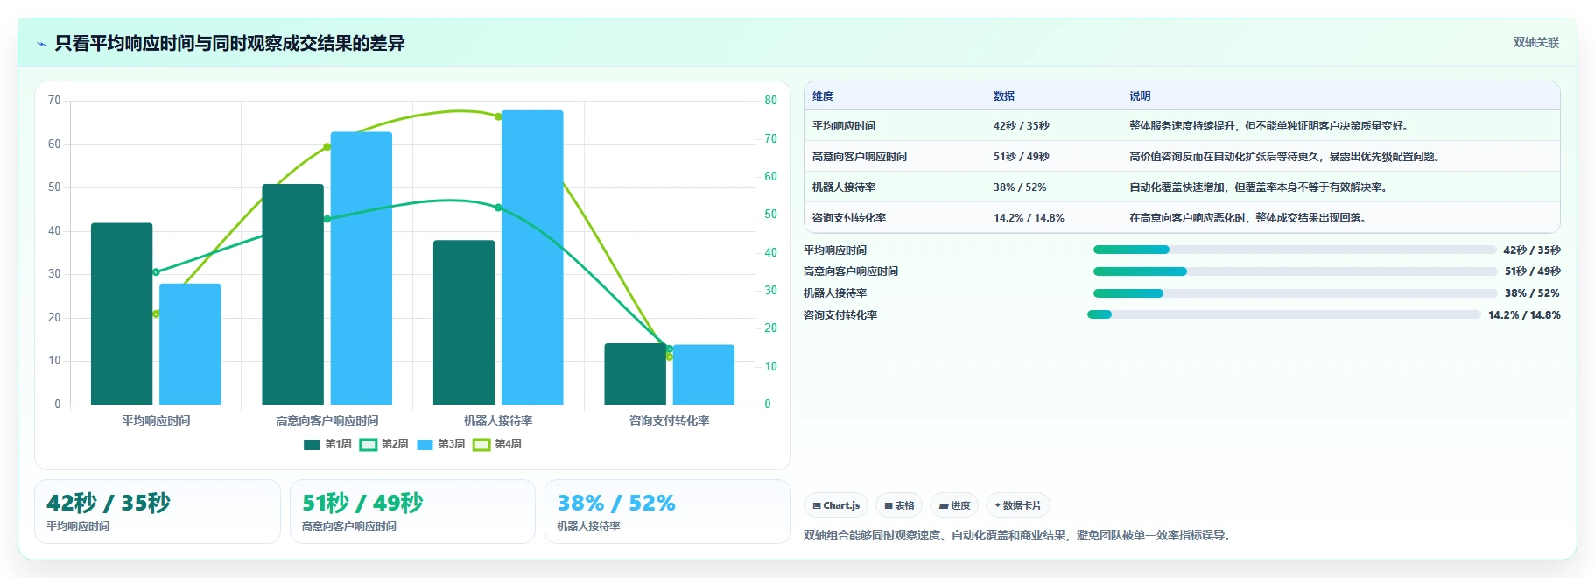
Task: Click the light blue 机器人接待率 bar
Action: click(x=532, y=257)
